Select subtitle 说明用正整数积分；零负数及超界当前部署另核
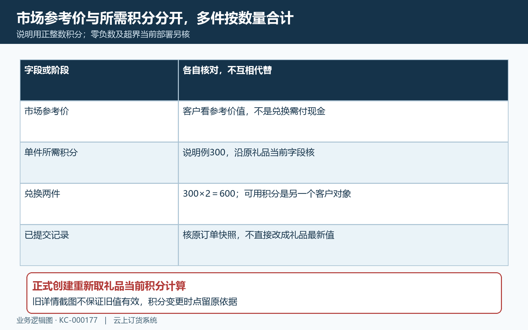Image resolution: width=528 pixels, height=330 pixels. [103, 34]
